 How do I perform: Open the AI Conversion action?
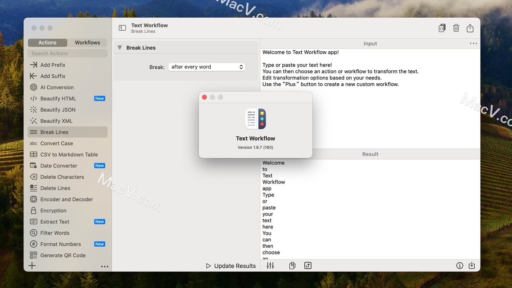(x=57, y=87)
